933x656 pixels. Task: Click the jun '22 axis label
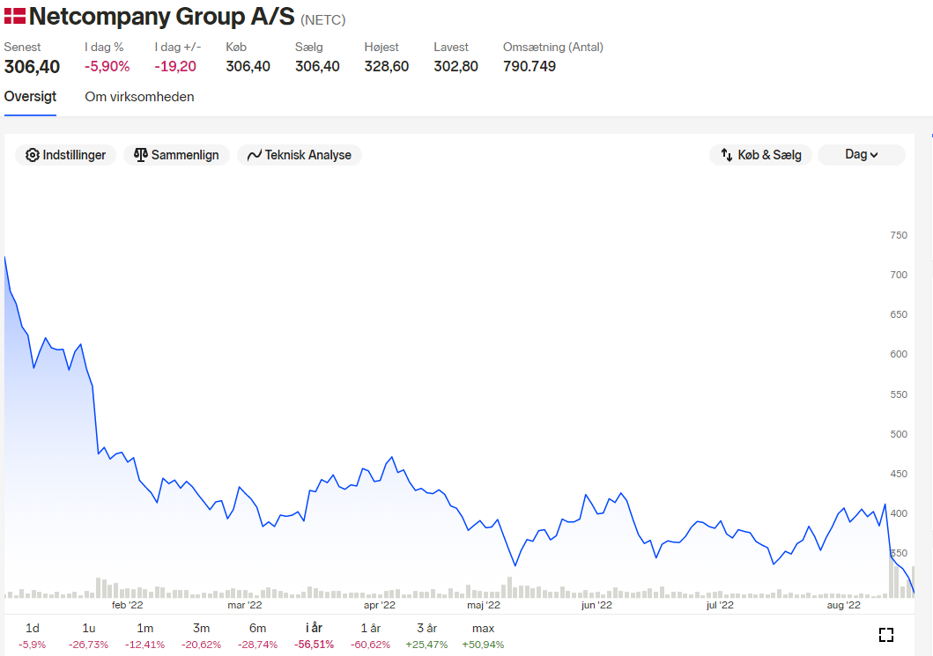click(596, 606)
